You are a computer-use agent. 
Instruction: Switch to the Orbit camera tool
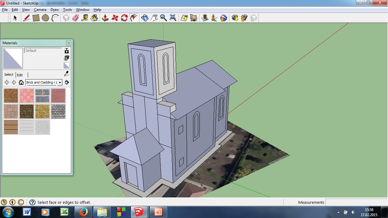point(145,18)
